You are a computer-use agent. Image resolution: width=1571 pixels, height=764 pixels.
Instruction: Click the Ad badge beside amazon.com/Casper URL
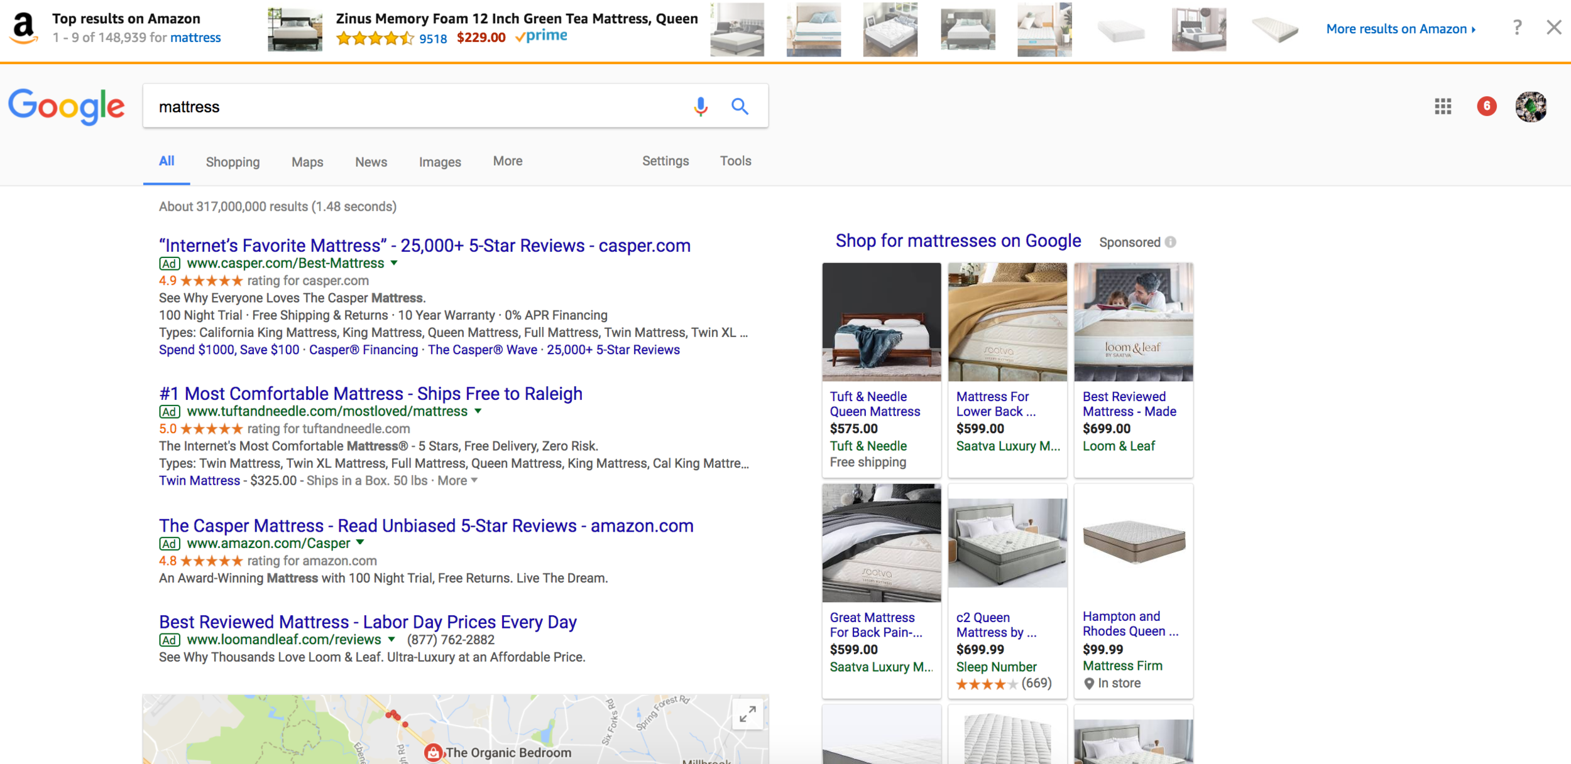pyautogui.click(x=169, y=544)
